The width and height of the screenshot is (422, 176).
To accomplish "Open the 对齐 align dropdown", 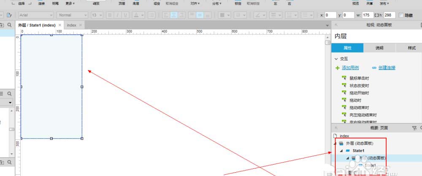I will tap(195, 3).
